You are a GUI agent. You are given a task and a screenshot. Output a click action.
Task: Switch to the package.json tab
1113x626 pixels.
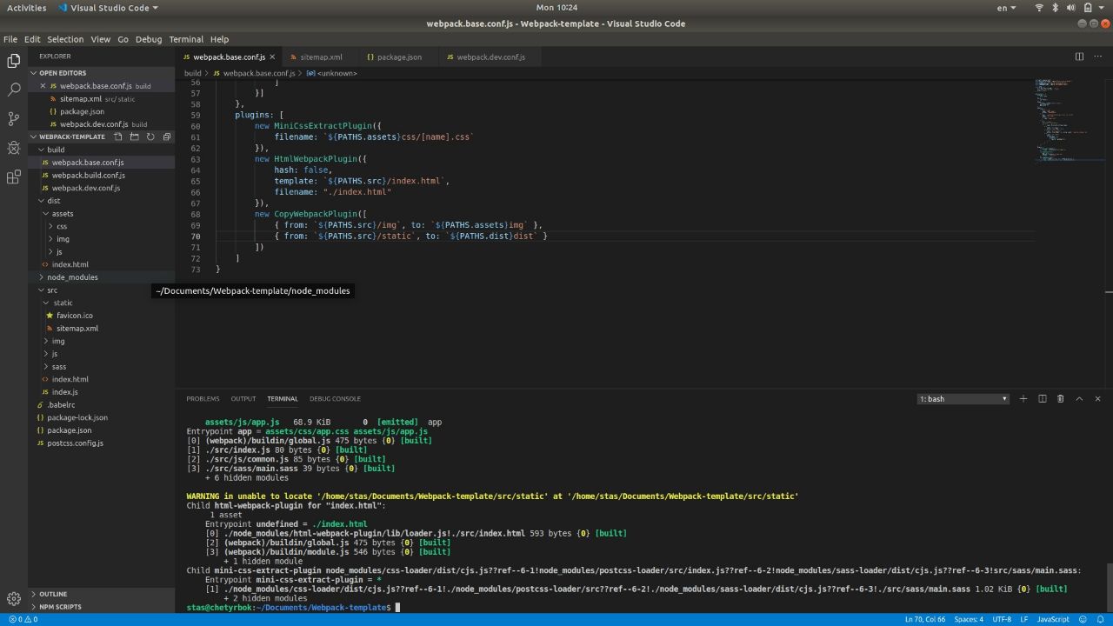(399, 57)
